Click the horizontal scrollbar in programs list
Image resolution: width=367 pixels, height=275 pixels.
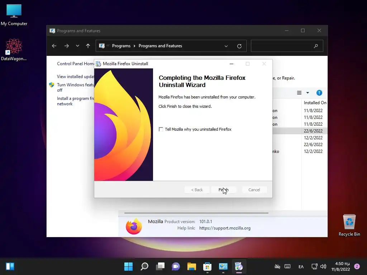pyautogui.click(x=196, y=213)
